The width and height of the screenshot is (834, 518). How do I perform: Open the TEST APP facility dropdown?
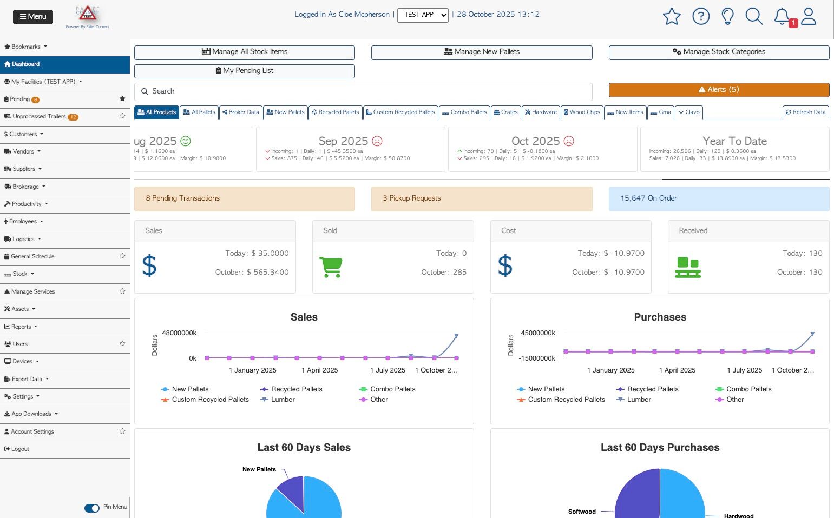click(423, 15)
